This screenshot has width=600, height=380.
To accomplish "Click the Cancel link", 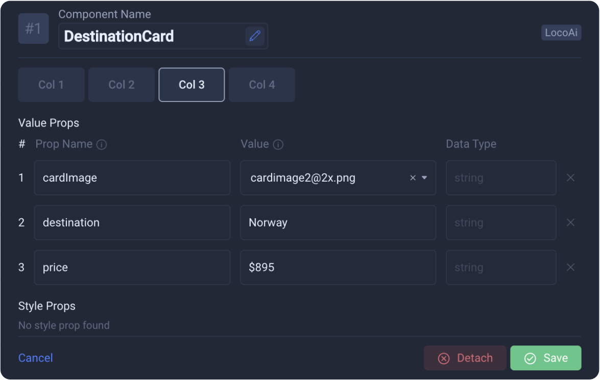I will click(x=36, y=358).
